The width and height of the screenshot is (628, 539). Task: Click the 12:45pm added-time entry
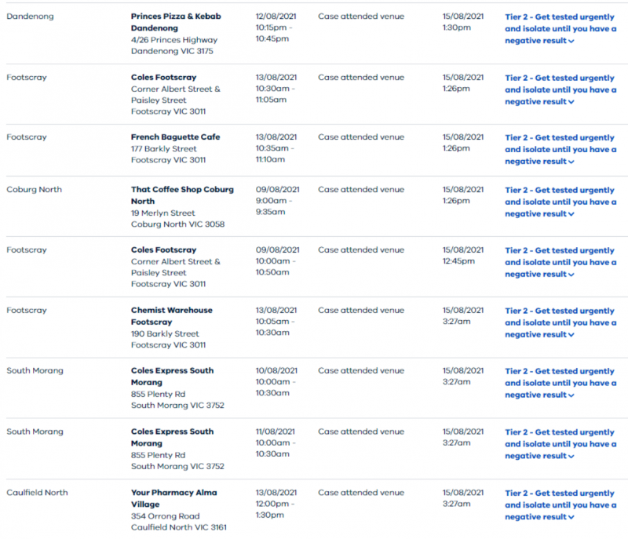pyautogui.click(x=457, y=262)
